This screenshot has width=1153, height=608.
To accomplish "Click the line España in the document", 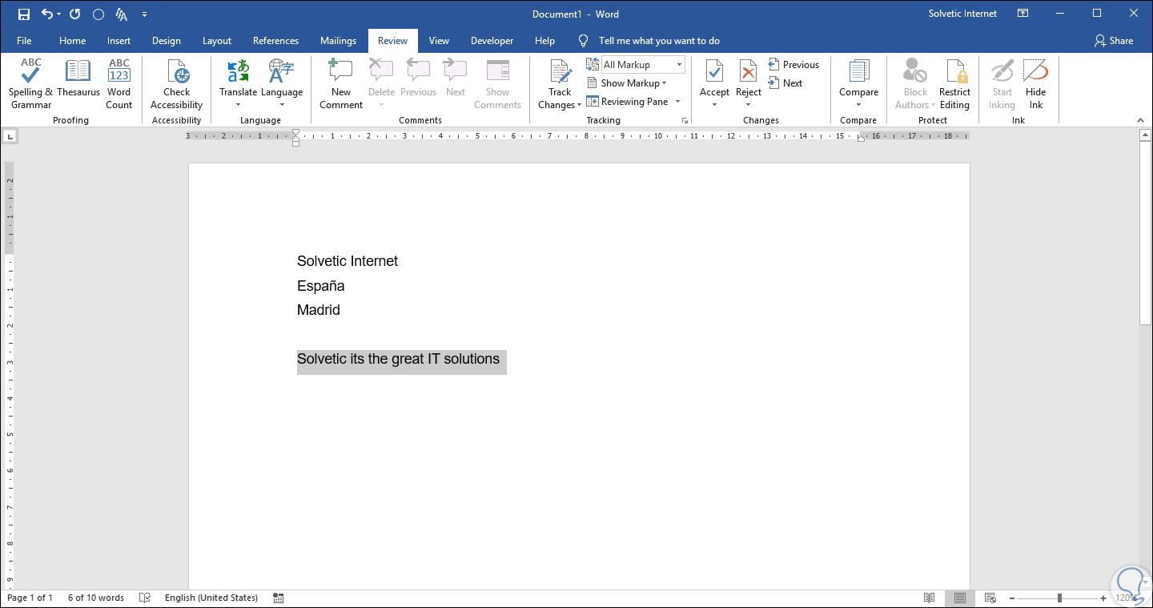I will (321, 286).
